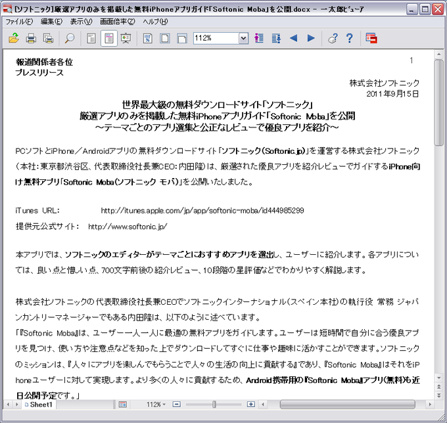Fit page width view icon
Screen dimensions: 447x423
pyautogui.click(x=182, y=38)
